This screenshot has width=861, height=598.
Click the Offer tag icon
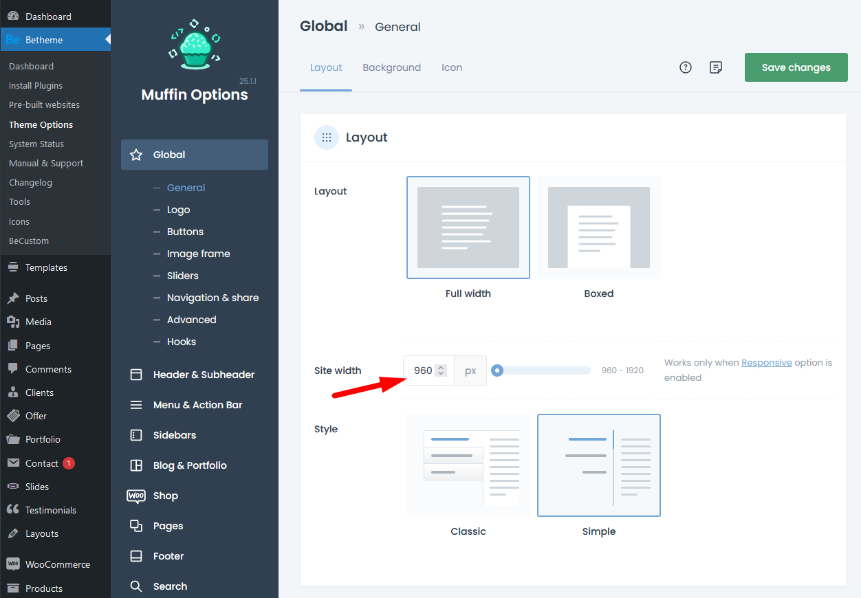pyautogui.click(x=13, y=416)
